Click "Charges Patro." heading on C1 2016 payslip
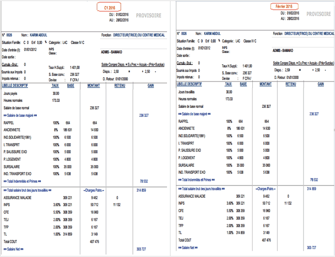 click(x=94, y=191)
